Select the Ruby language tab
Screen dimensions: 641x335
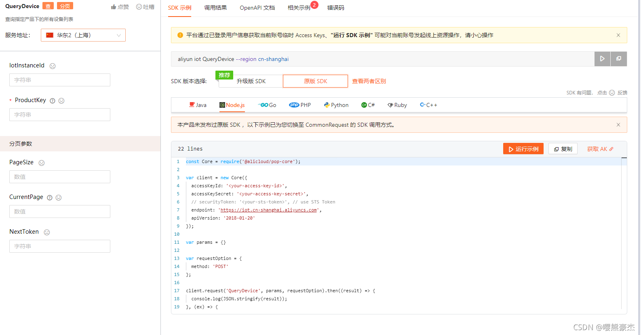tap(397, 105)
